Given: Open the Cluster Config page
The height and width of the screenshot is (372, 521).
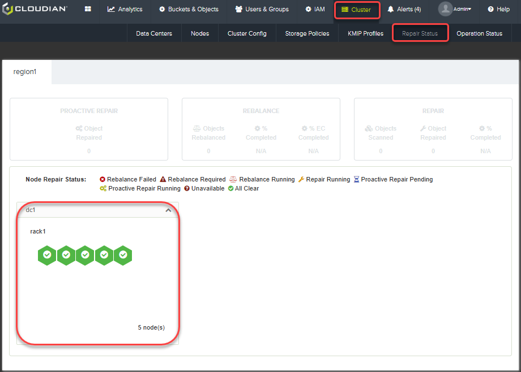Looking at the screenshot, I should [x=247, y=33].
